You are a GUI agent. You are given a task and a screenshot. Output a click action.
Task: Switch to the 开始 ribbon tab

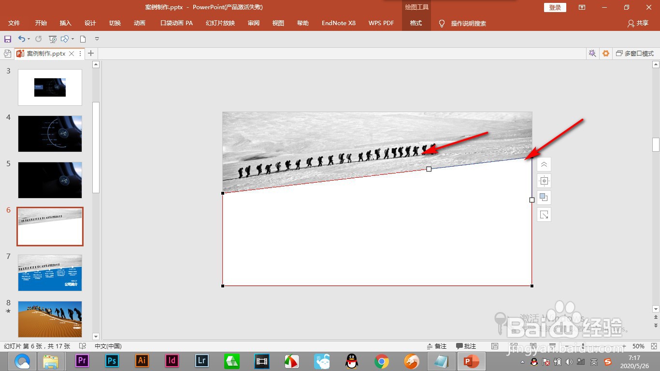tap(41, 23)
